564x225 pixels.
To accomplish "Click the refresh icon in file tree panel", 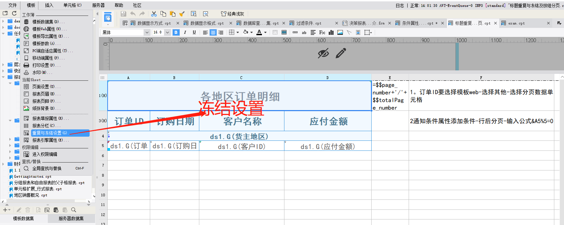I will pos(14,13).
